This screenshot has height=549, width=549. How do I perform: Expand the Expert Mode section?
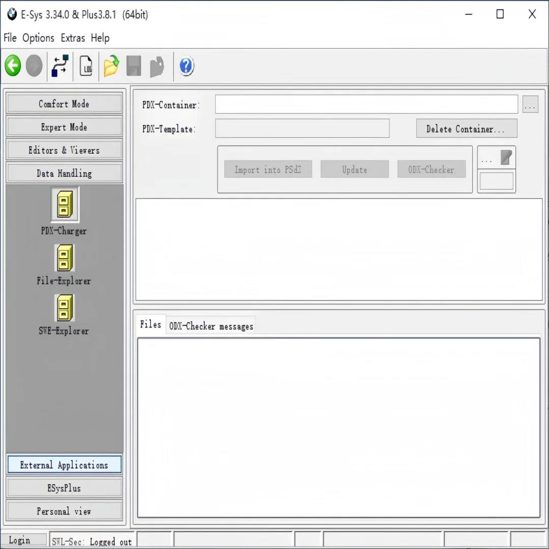click(x=64, y=127)
